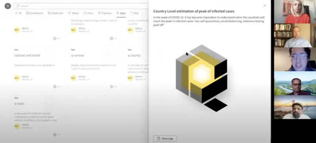This screenshot has width=316, height=143.
Task: Select video of speaker wearing glasses
Action: click(295, 59)
